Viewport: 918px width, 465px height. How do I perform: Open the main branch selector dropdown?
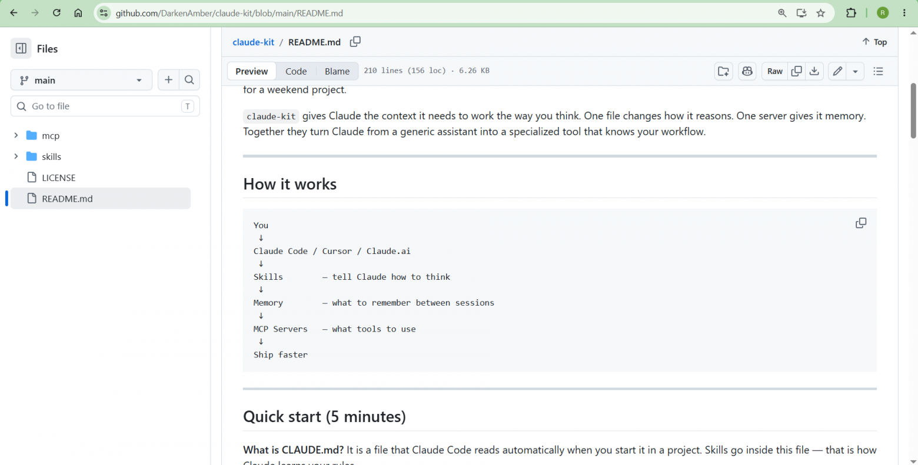tap(81, 80)
